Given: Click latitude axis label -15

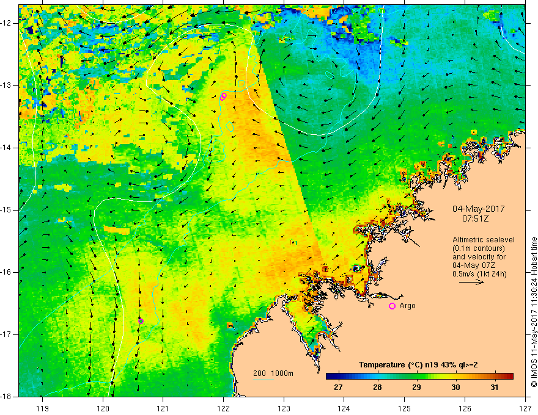Looking at the screenshot, I should tap(6, 210).
